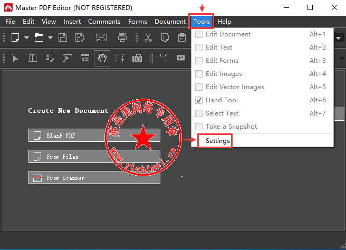346x250 pixels.
Task: Click the Take a Snapshot camera icon
Action: tap(137, 58)
